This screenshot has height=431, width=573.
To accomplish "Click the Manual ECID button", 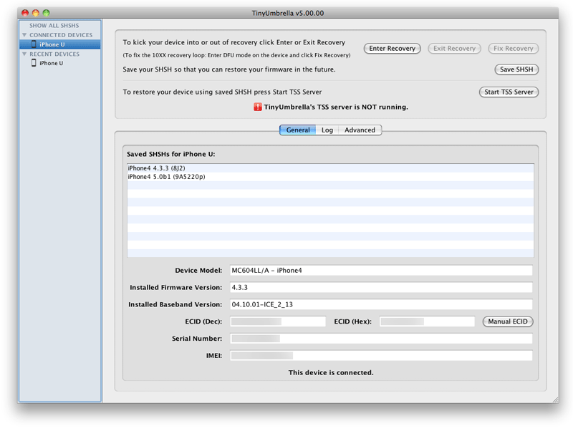I will tap(507, 321).
